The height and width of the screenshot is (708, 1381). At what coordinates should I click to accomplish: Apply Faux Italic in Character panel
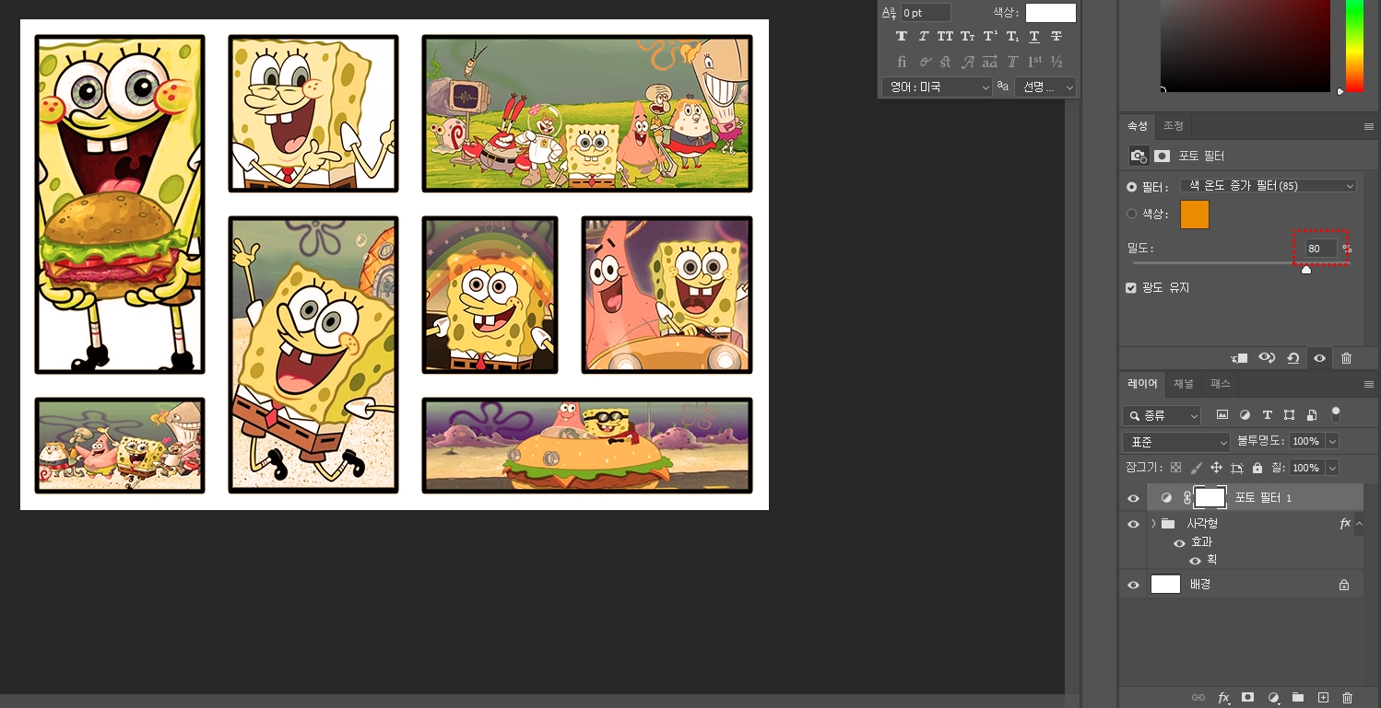924,37
